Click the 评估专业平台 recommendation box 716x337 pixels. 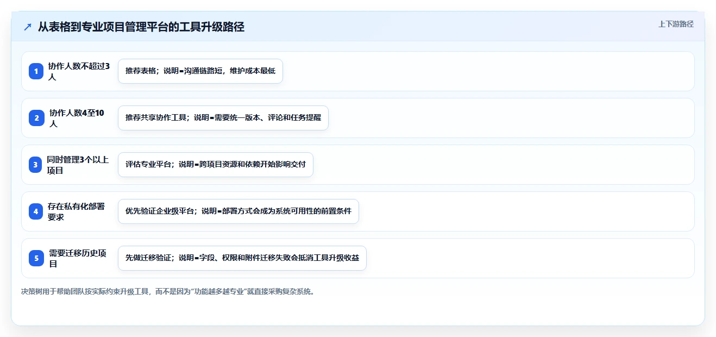(216, 165)
